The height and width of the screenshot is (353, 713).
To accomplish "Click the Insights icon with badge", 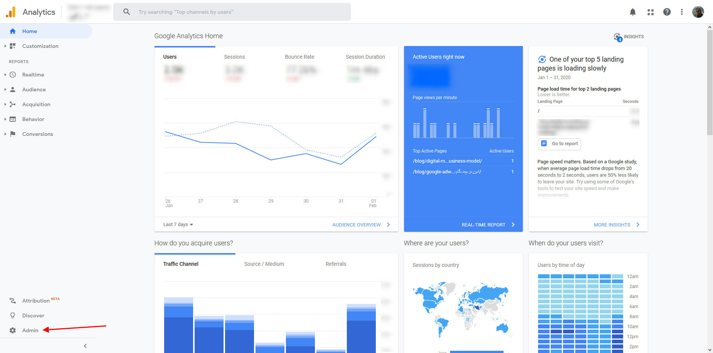I will [618, 37].
